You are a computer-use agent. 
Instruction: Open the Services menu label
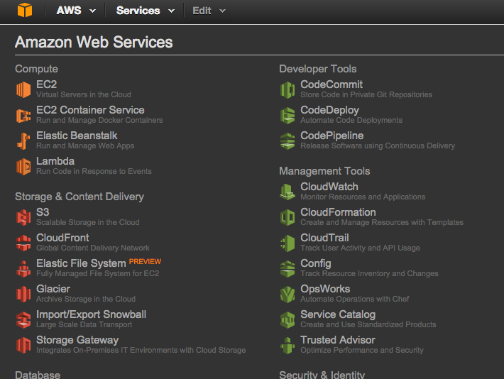(x=138, y=10)
